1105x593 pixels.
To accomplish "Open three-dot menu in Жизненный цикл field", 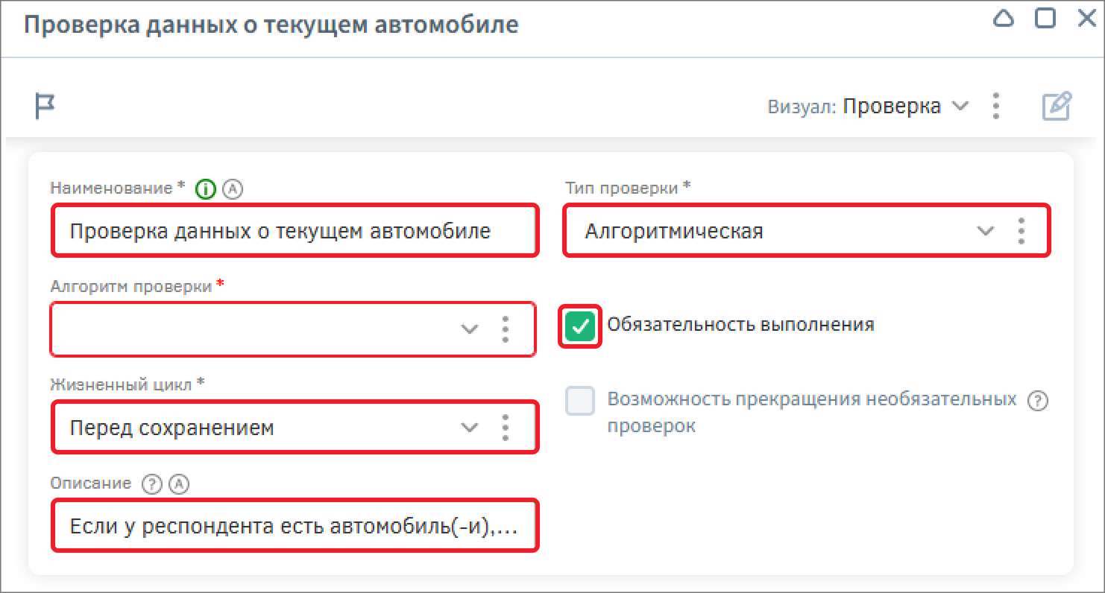I will pos(506,428).
